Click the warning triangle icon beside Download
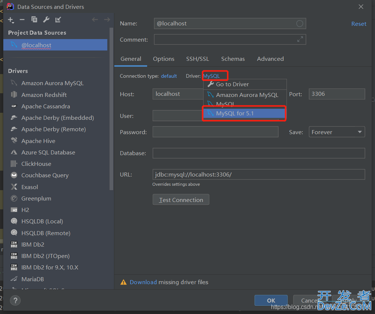 [124, 282]
